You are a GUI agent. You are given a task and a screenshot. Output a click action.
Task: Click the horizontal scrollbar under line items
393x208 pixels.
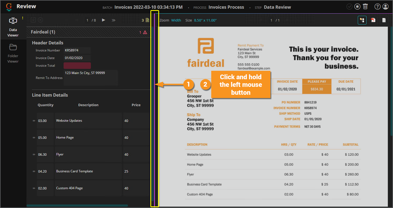click(77, 206)
